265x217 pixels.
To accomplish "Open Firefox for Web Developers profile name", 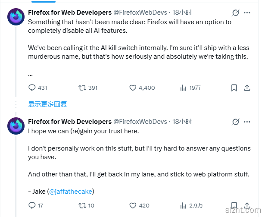I will pyautogui.click(x=69, y=13).
